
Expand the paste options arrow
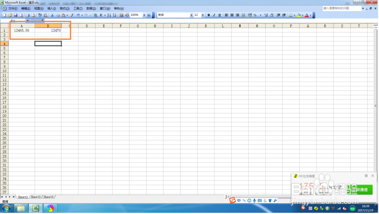[x=67, y=15]
